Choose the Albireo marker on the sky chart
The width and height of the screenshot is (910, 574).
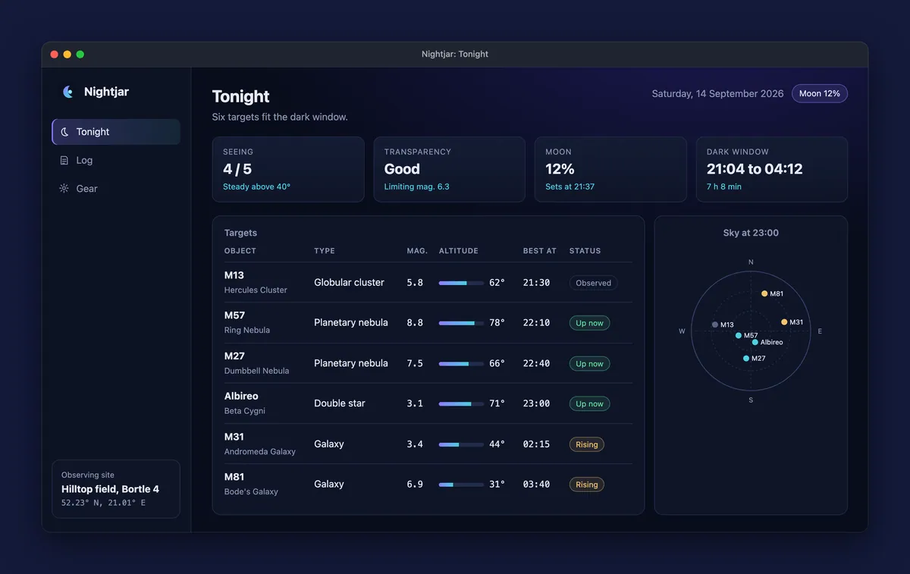point(755,342)
